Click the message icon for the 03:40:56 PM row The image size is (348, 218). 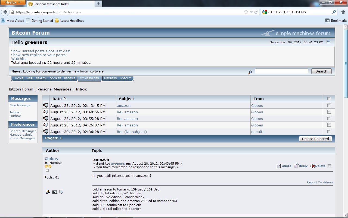[x=45, y=112]
